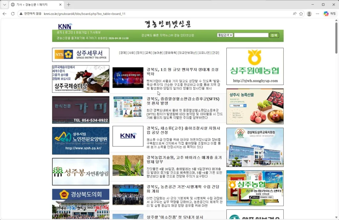Open the read aloud icon in address bar
This screenshot has width=339, height=220.
294,14
